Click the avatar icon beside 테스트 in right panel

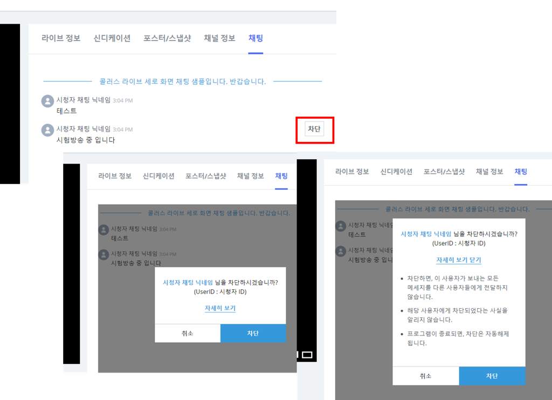(x=340, y=226)
